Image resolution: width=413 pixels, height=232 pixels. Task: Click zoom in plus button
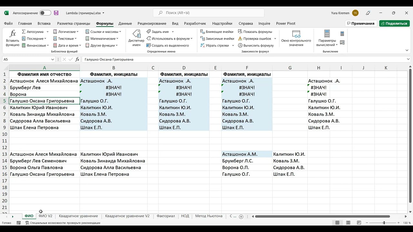[x=398, y=223]
